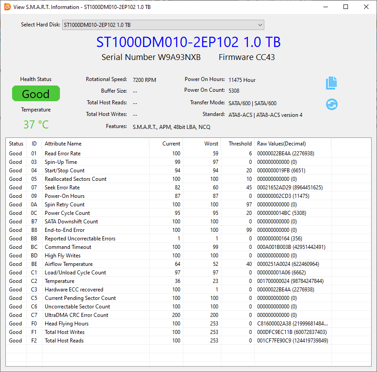The image size is (377, 372).
Task: Click the app icon in title bar
Action: click(x=8, y=7)
